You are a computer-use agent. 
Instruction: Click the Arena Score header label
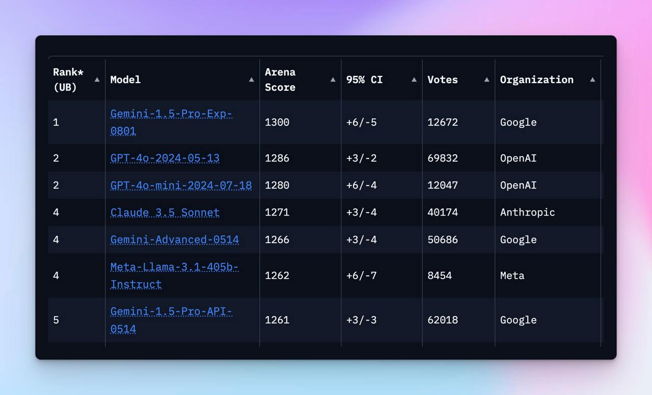[x=280, y=80]
